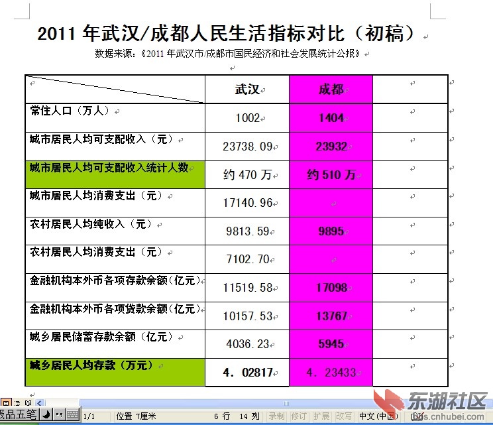Click the 武汉 column header cell
Screen dimensions: 493x425
[x=247, y=90]
